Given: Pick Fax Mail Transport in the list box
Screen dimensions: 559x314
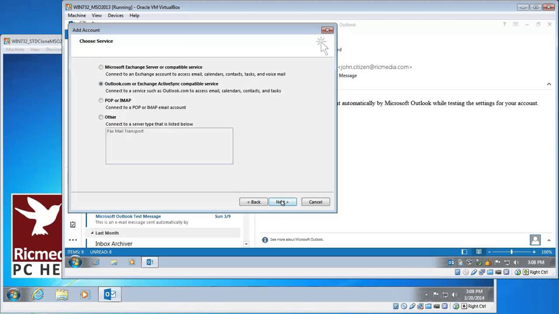Looking at the screenshot, I should tap(125, 131).
